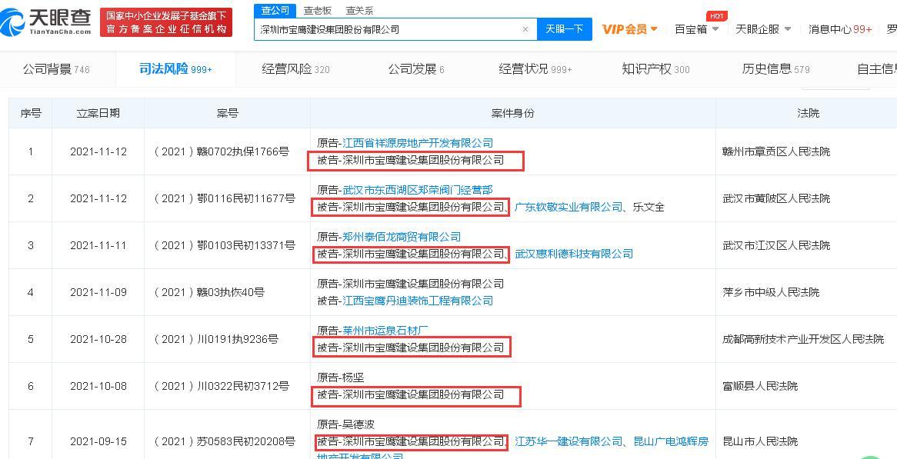Select case number （2021）川0191执9236号

[x=215, y=340]
